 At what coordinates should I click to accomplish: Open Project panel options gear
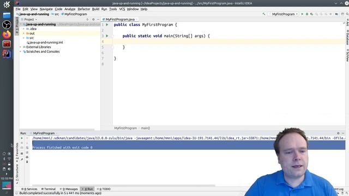(x=93, y=20)
